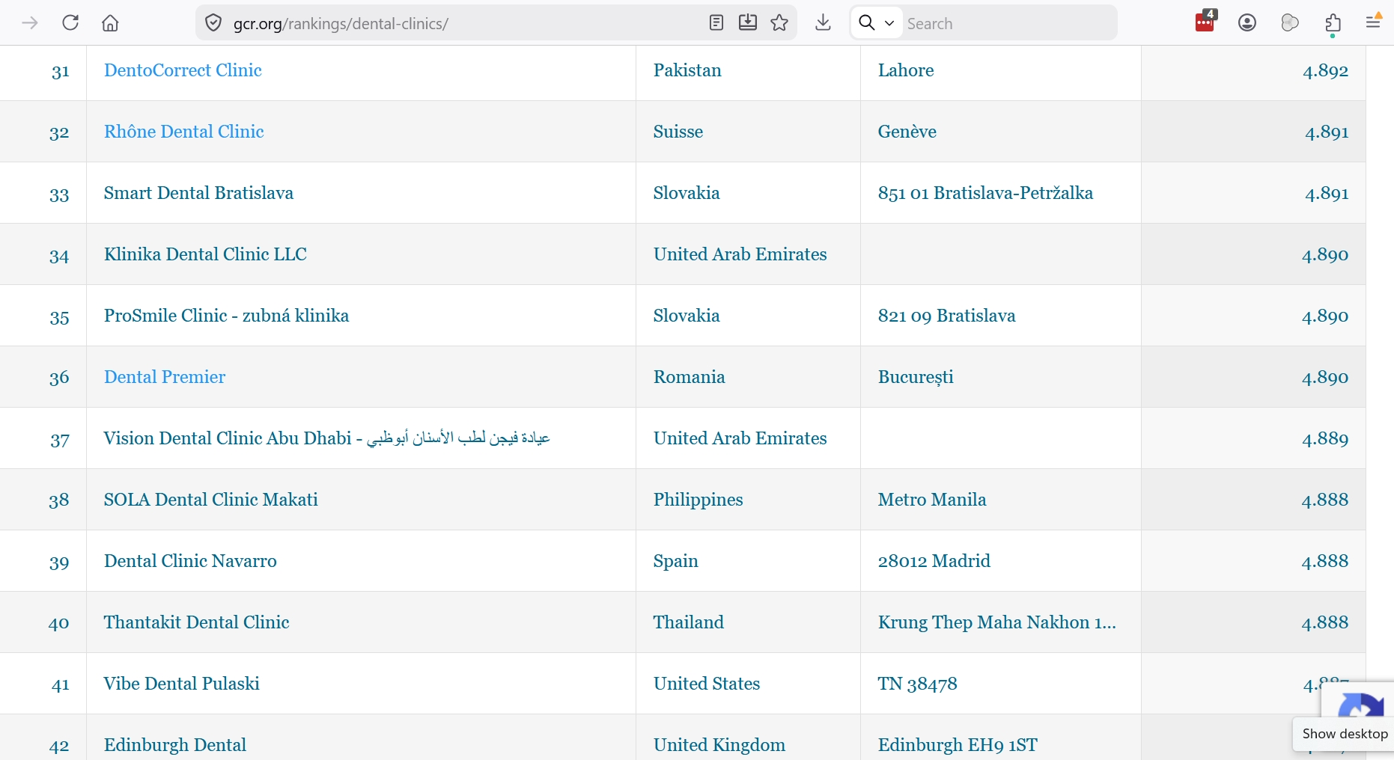Click the forward navigation arrow
The height and width of the screenshot is (760, 1394).
30,23
